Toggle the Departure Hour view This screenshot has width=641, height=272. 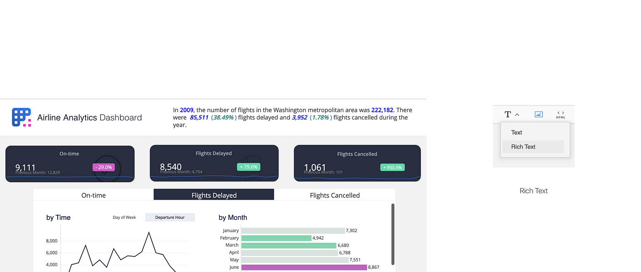[170, 218]
